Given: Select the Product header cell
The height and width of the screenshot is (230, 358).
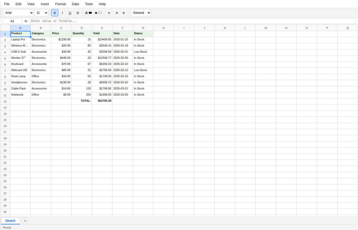Looking at the screenshot, I should (20, 34).
